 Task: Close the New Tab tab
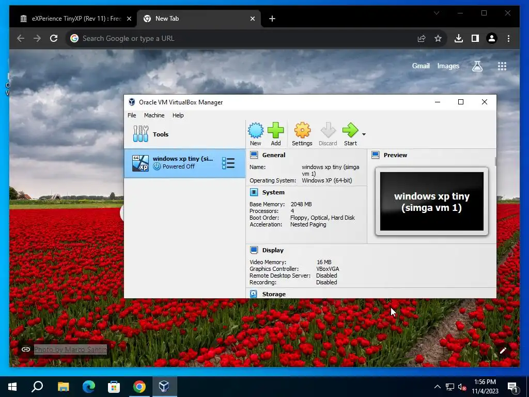click(x=252, y=19)
